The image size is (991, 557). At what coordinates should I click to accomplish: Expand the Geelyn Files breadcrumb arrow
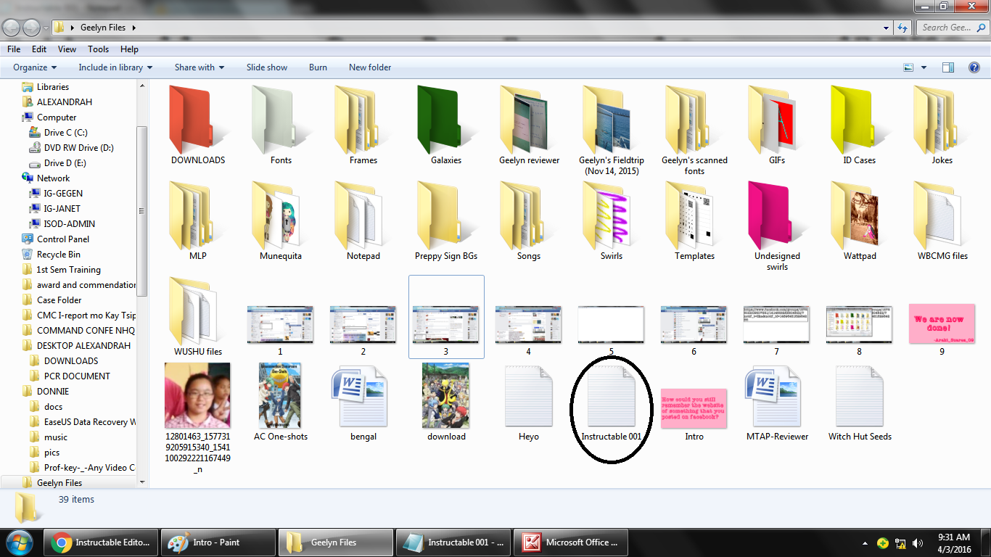(134, 28)
